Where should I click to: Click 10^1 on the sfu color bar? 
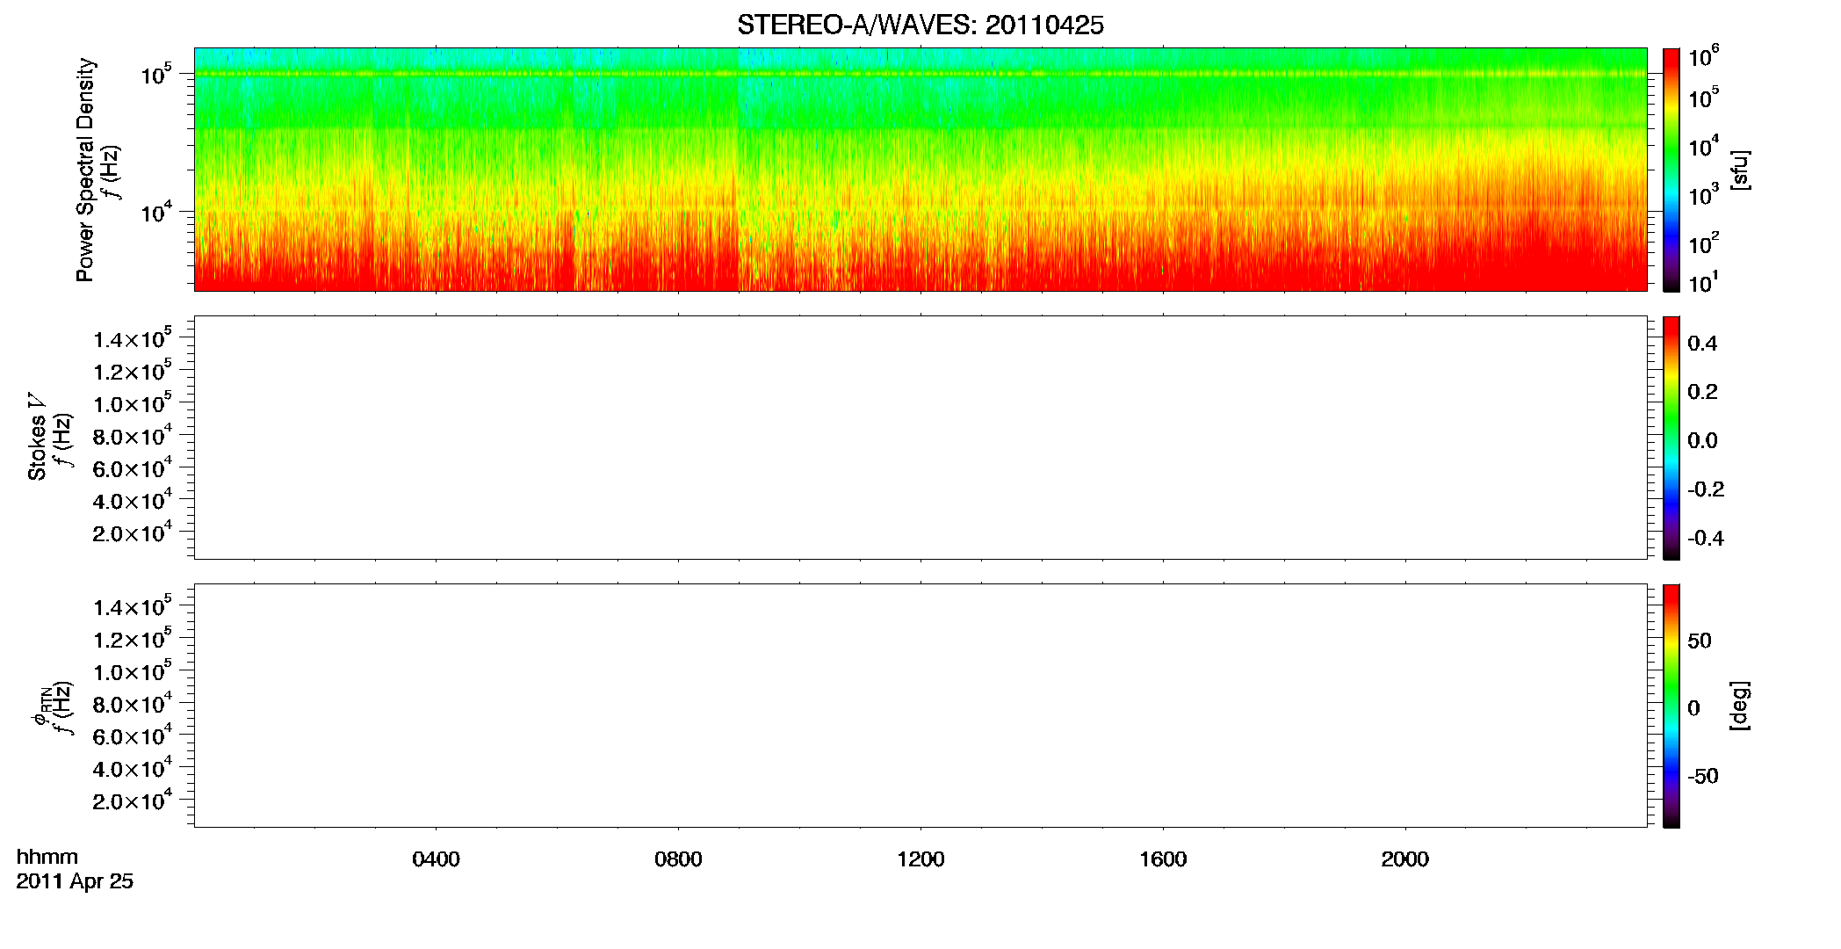point(1704,282)
